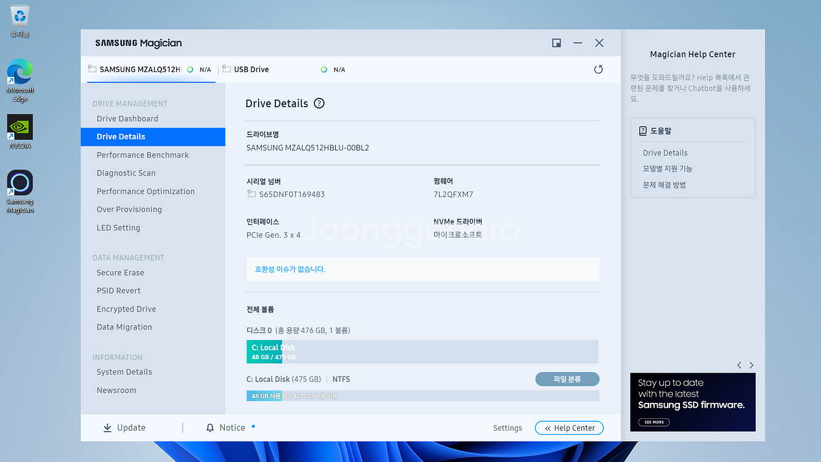Click the download icon next to Update
821x462 pixels.
[x=108, y=428]
